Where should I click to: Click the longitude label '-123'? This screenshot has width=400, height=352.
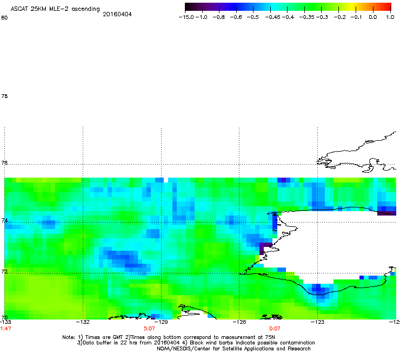pos(317,322)
